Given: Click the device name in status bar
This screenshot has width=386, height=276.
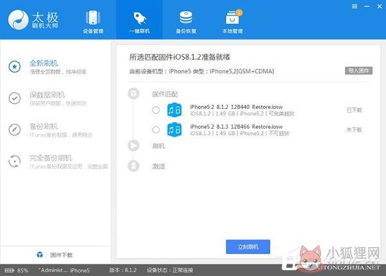Looking at the screenshot, I should coord(64,270).
